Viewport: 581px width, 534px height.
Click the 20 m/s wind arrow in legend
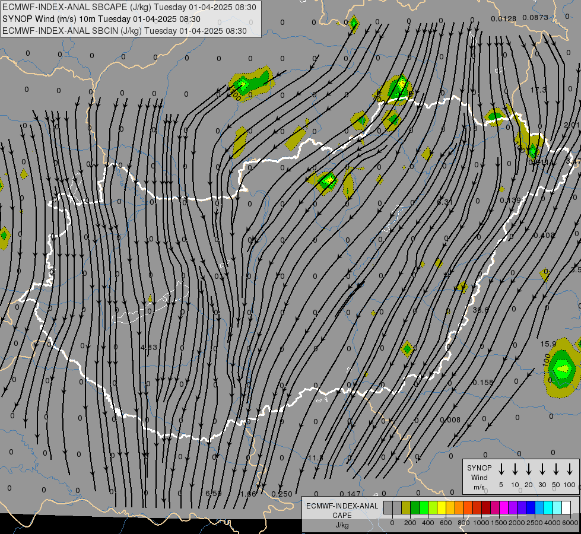(529, 469)
